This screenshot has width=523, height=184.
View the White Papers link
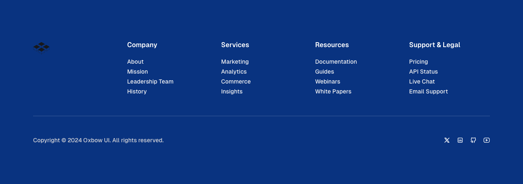coord(333,91)
